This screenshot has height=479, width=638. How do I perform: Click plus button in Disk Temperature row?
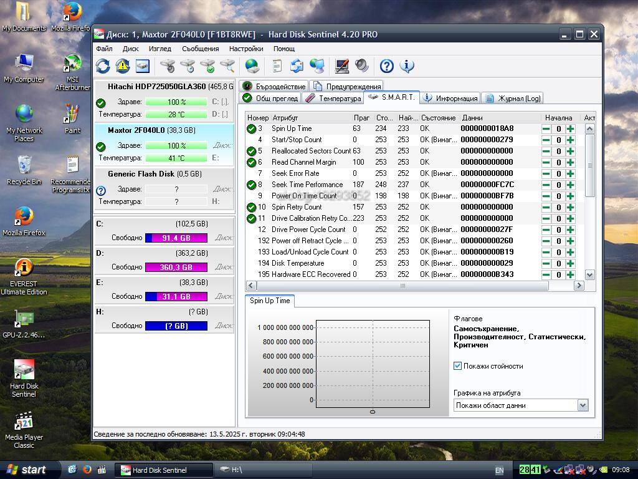point(571,263)
